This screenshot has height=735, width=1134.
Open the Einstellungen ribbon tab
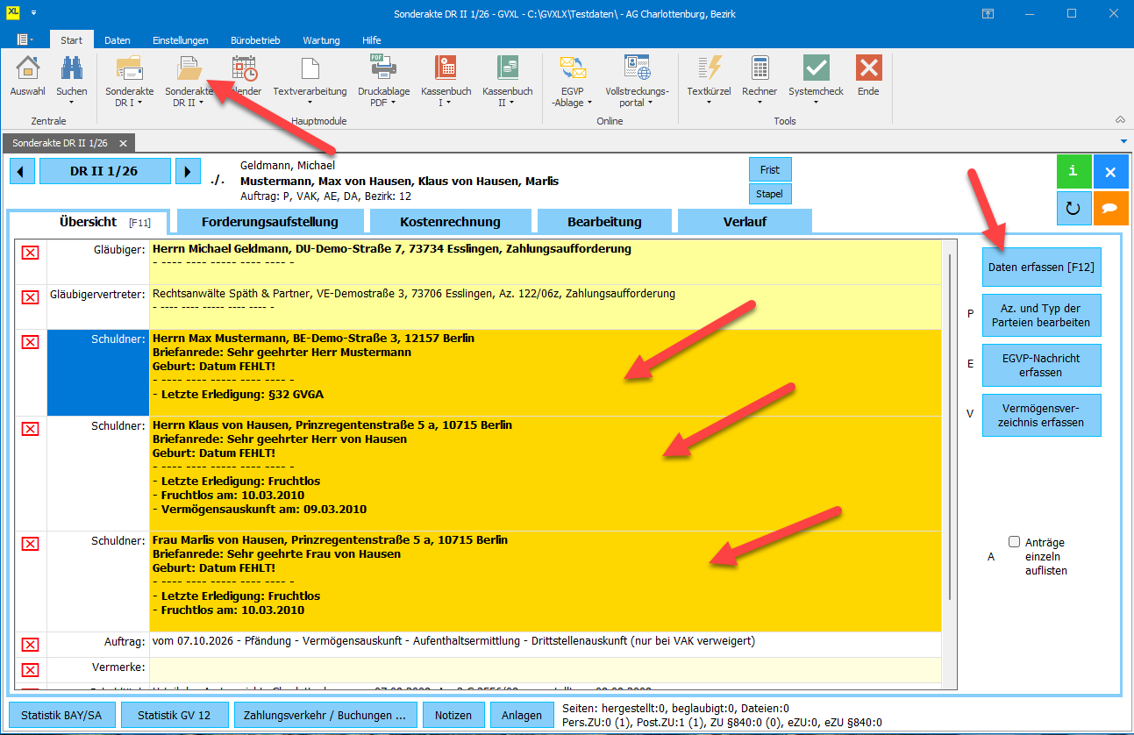pyautogui.click(x=180, y=40)
